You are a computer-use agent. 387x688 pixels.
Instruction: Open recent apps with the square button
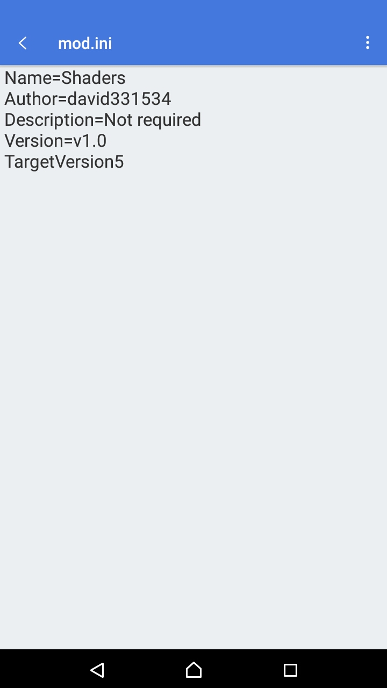pos(290,670)
